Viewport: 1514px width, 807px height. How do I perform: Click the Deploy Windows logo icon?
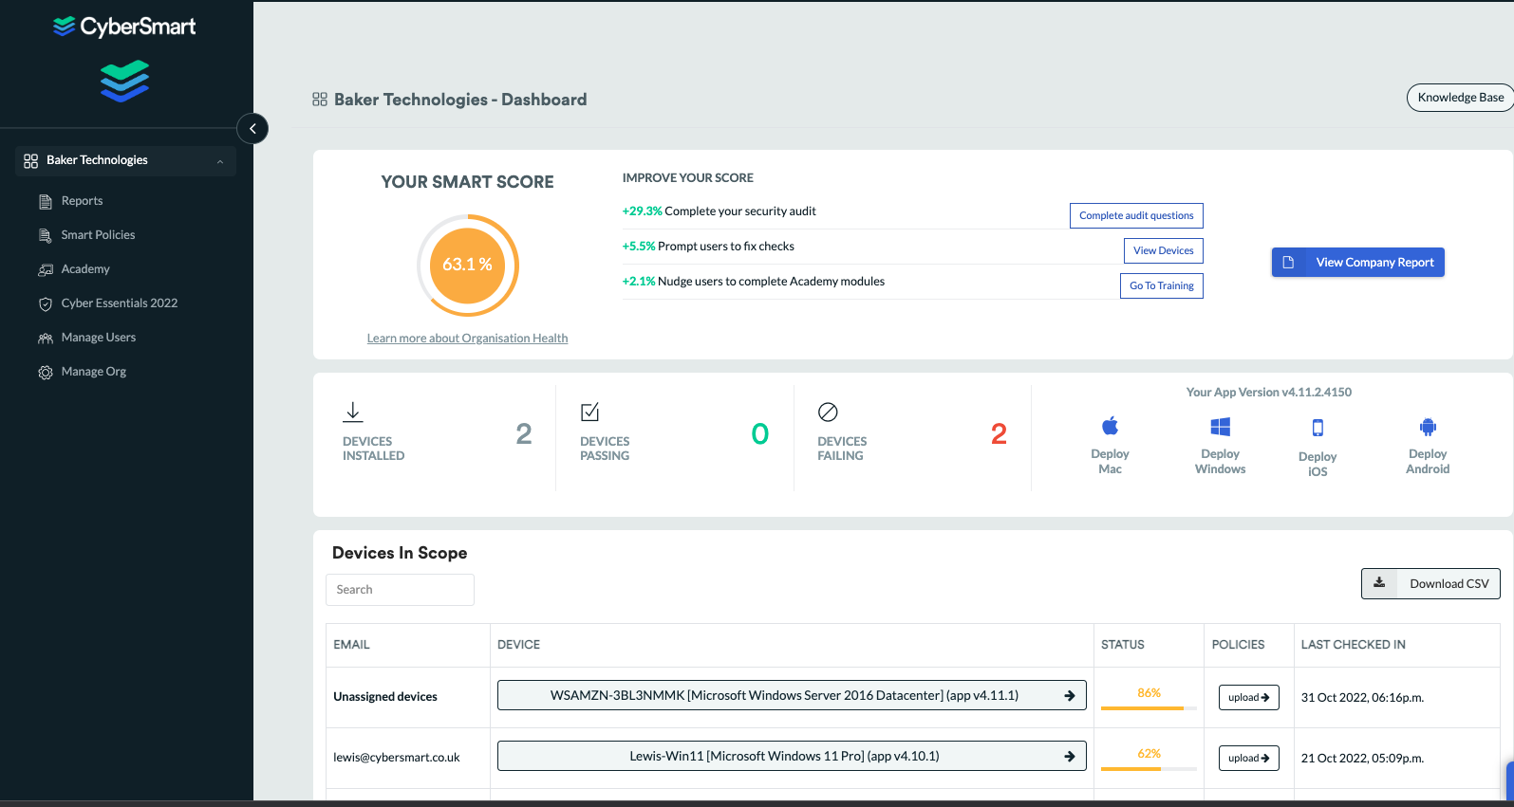pos(1221,427)
